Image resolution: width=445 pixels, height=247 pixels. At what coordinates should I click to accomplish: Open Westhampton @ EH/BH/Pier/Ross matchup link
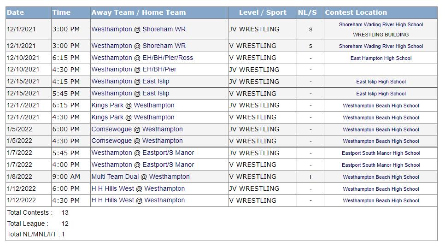point(142,58)
